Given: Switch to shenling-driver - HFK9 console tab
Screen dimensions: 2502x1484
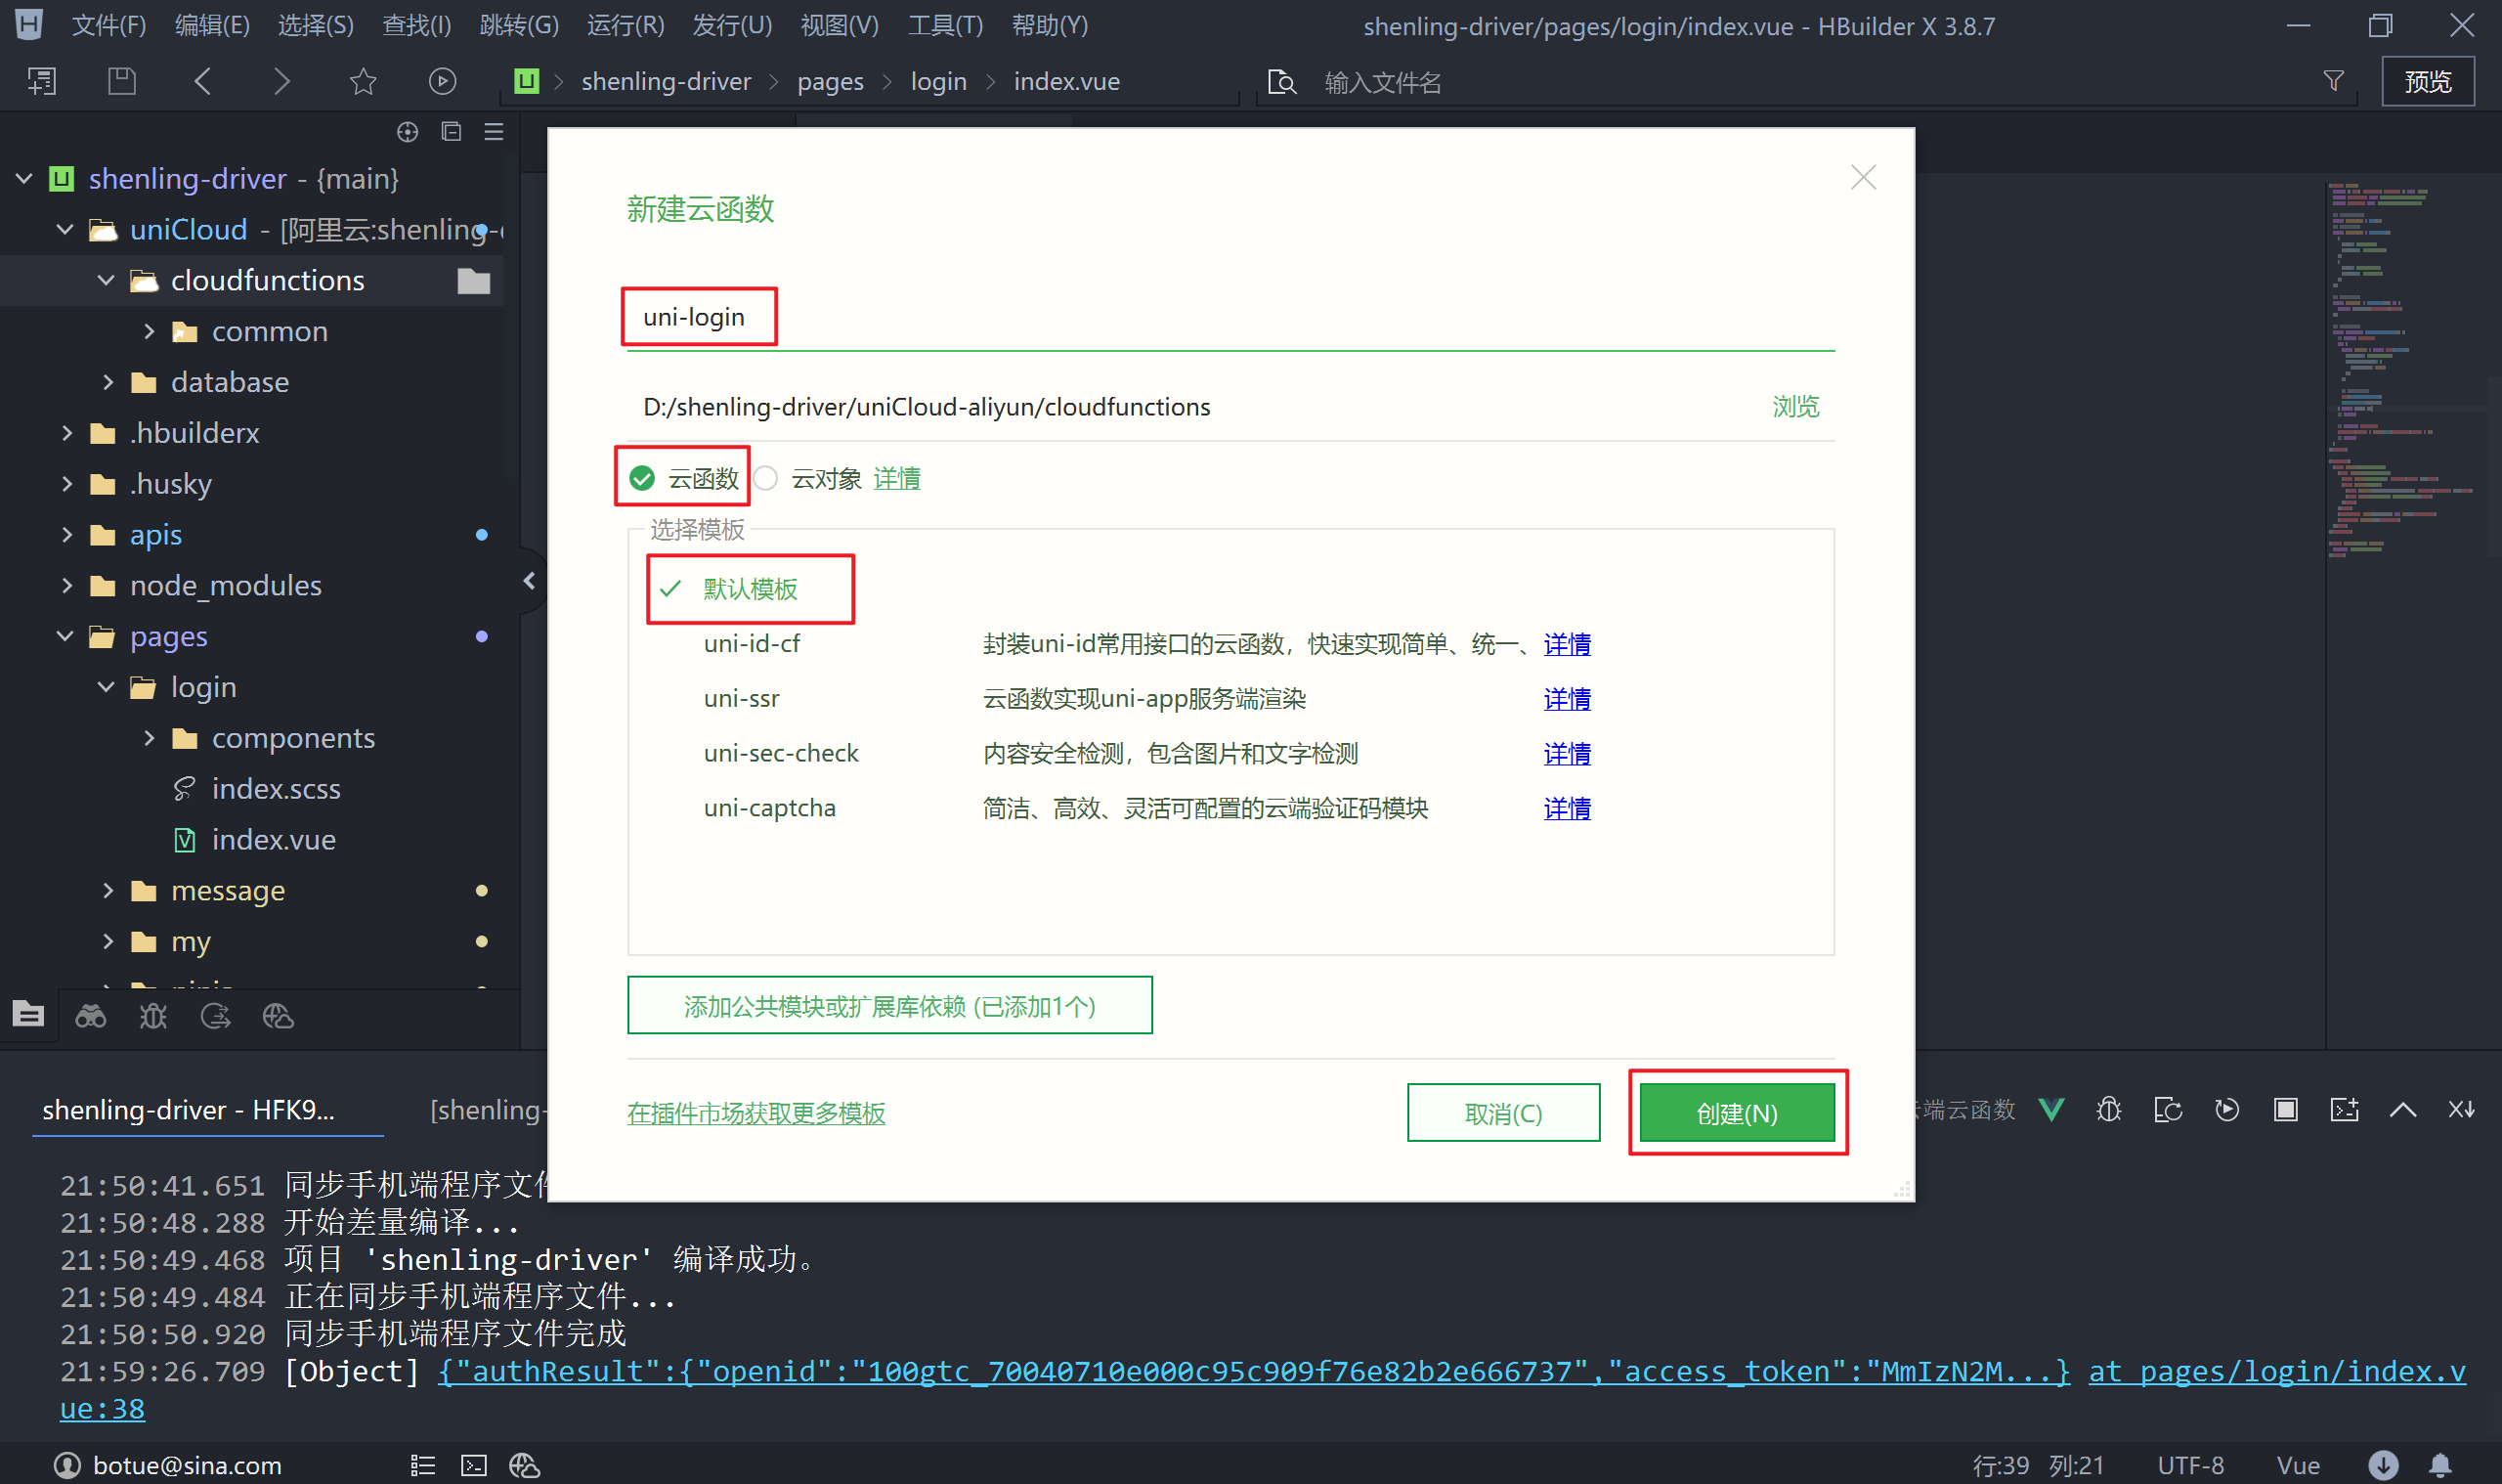Looking at the screenshot, I should point(189,1110).
